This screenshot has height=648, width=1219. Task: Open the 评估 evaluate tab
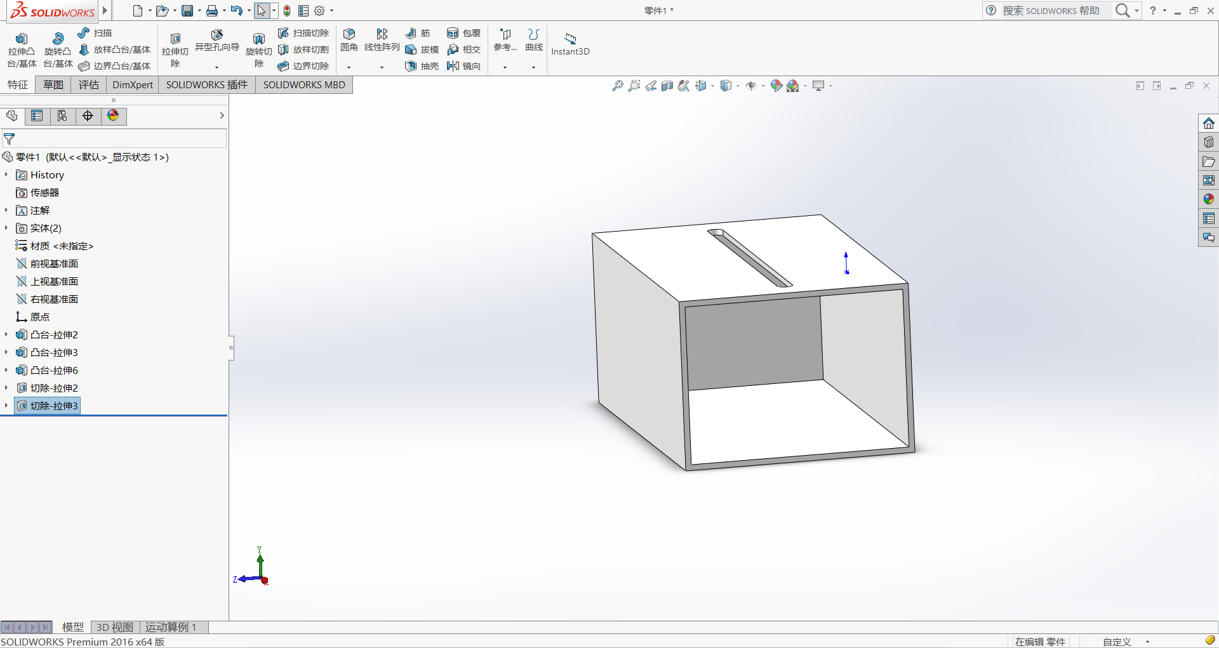click(88, 85)
